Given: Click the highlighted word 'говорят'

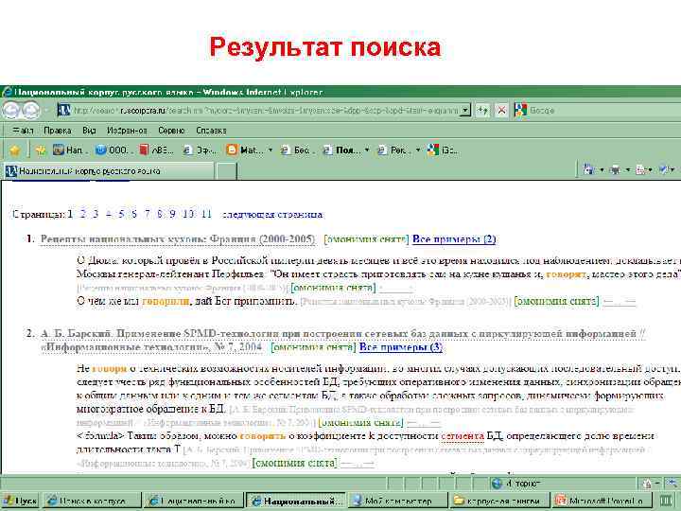Looking at the screenshot, I should 566,274.
